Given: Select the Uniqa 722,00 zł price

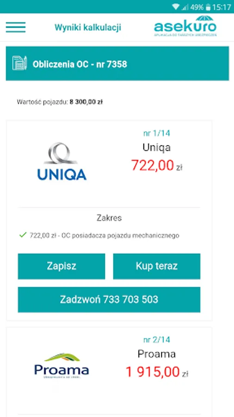Looking at the screenshot, I should tap(157, 165).
